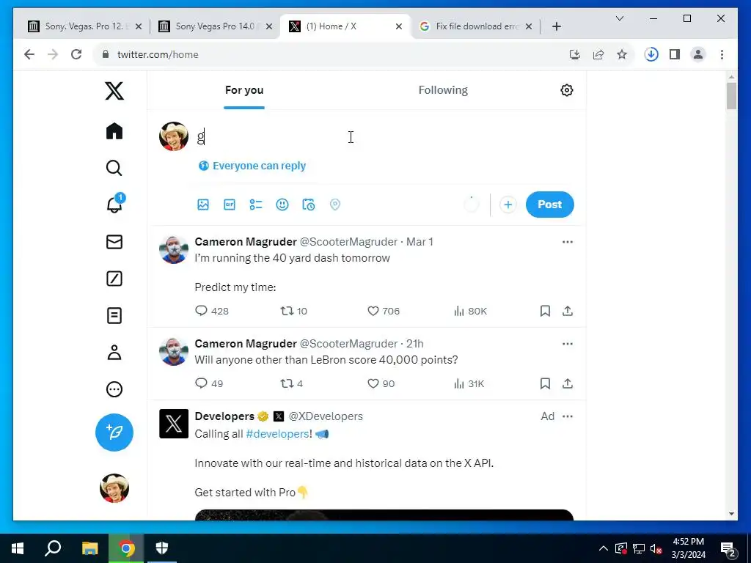Reply to the 40 yard dash post
The height and width of the screenshot is (563, 751).
click(x=212, y=311)
